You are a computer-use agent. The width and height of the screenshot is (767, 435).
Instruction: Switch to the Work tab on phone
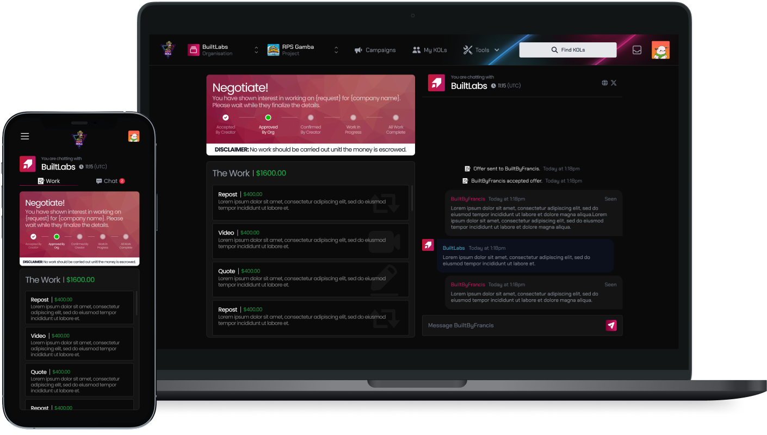pyautogui.click(x=49, y=181)
